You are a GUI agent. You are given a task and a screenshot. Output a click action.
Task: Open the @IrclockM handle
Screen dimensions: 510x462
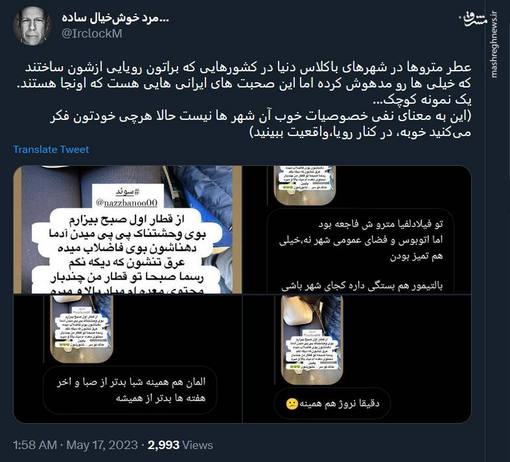click(92, 34)
